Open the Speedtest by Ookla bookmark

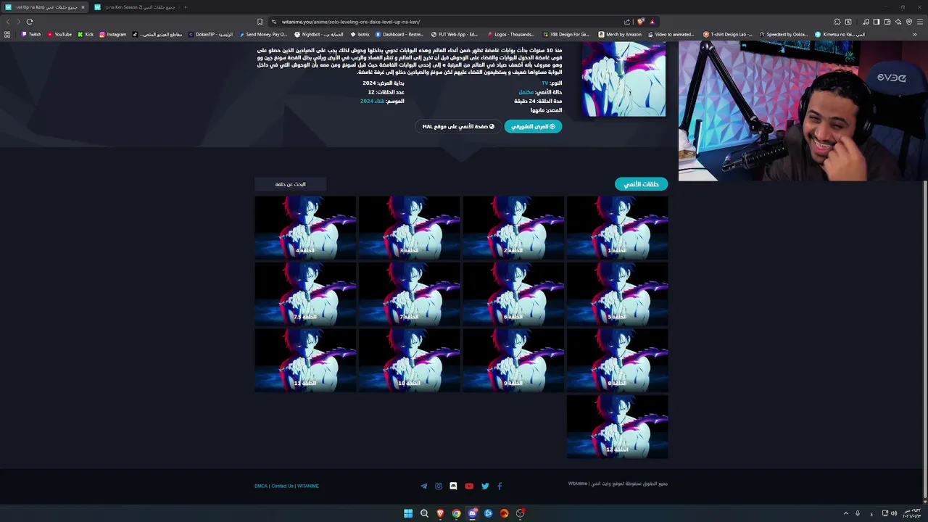tap(783, 34)
